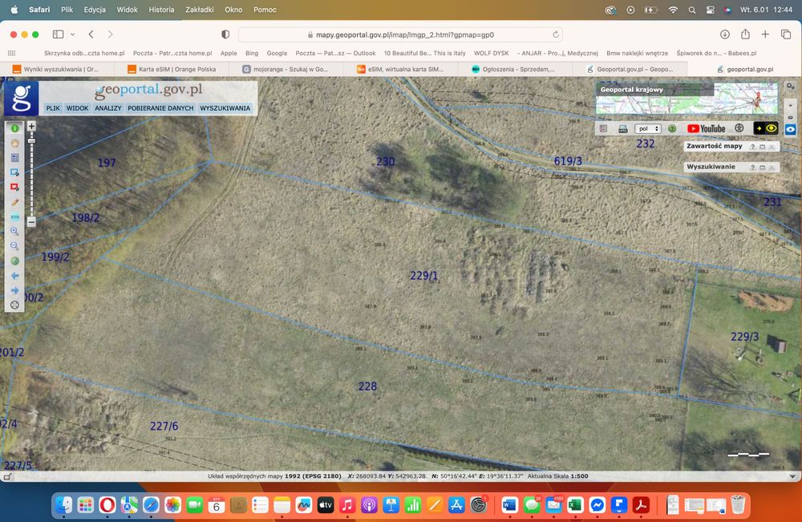Open the PLIK menu

click(53, 108)
